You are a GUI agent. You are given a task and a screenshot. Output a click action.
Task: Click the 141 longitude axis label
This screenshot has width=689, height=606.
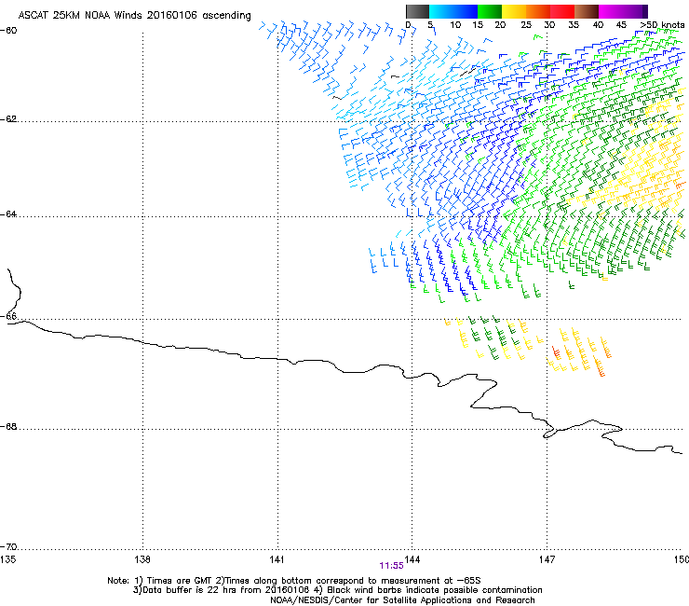click(277, 559)
